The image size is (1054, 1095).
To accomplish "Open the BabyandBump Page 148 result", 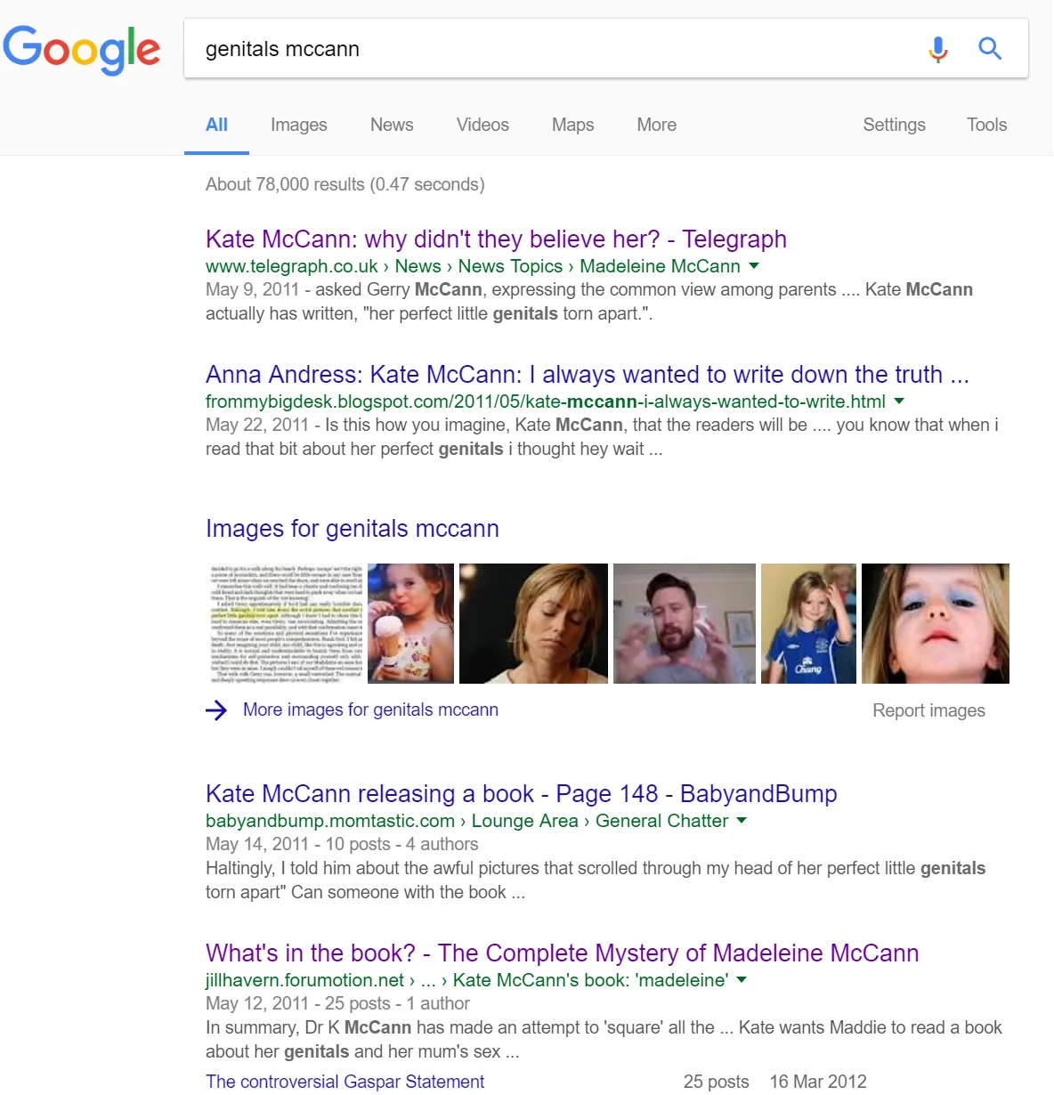I will (x=521, y=793).
